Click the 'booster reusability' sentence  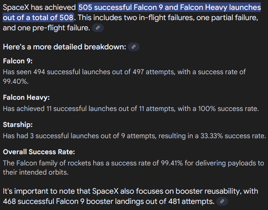[x=130, y=191]
